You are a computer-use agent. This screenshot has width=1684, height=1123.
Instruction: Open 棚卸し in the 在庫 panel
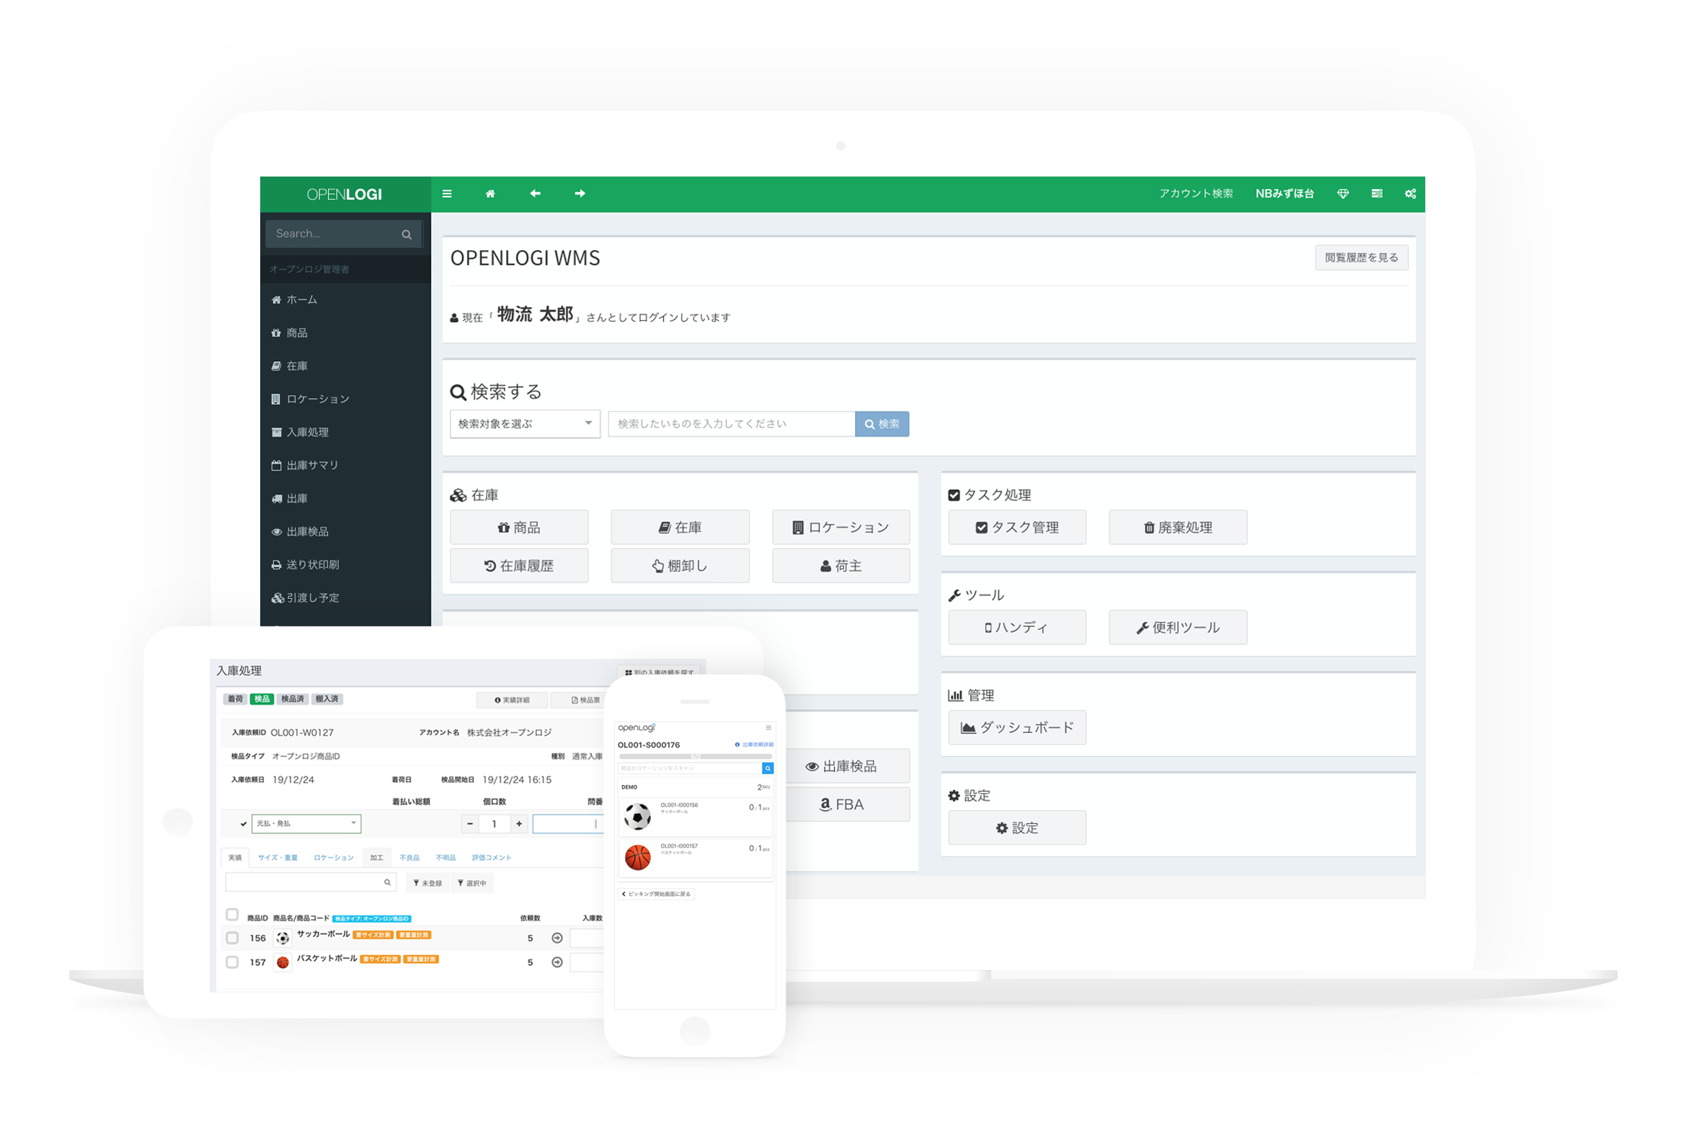click(680, 566)
